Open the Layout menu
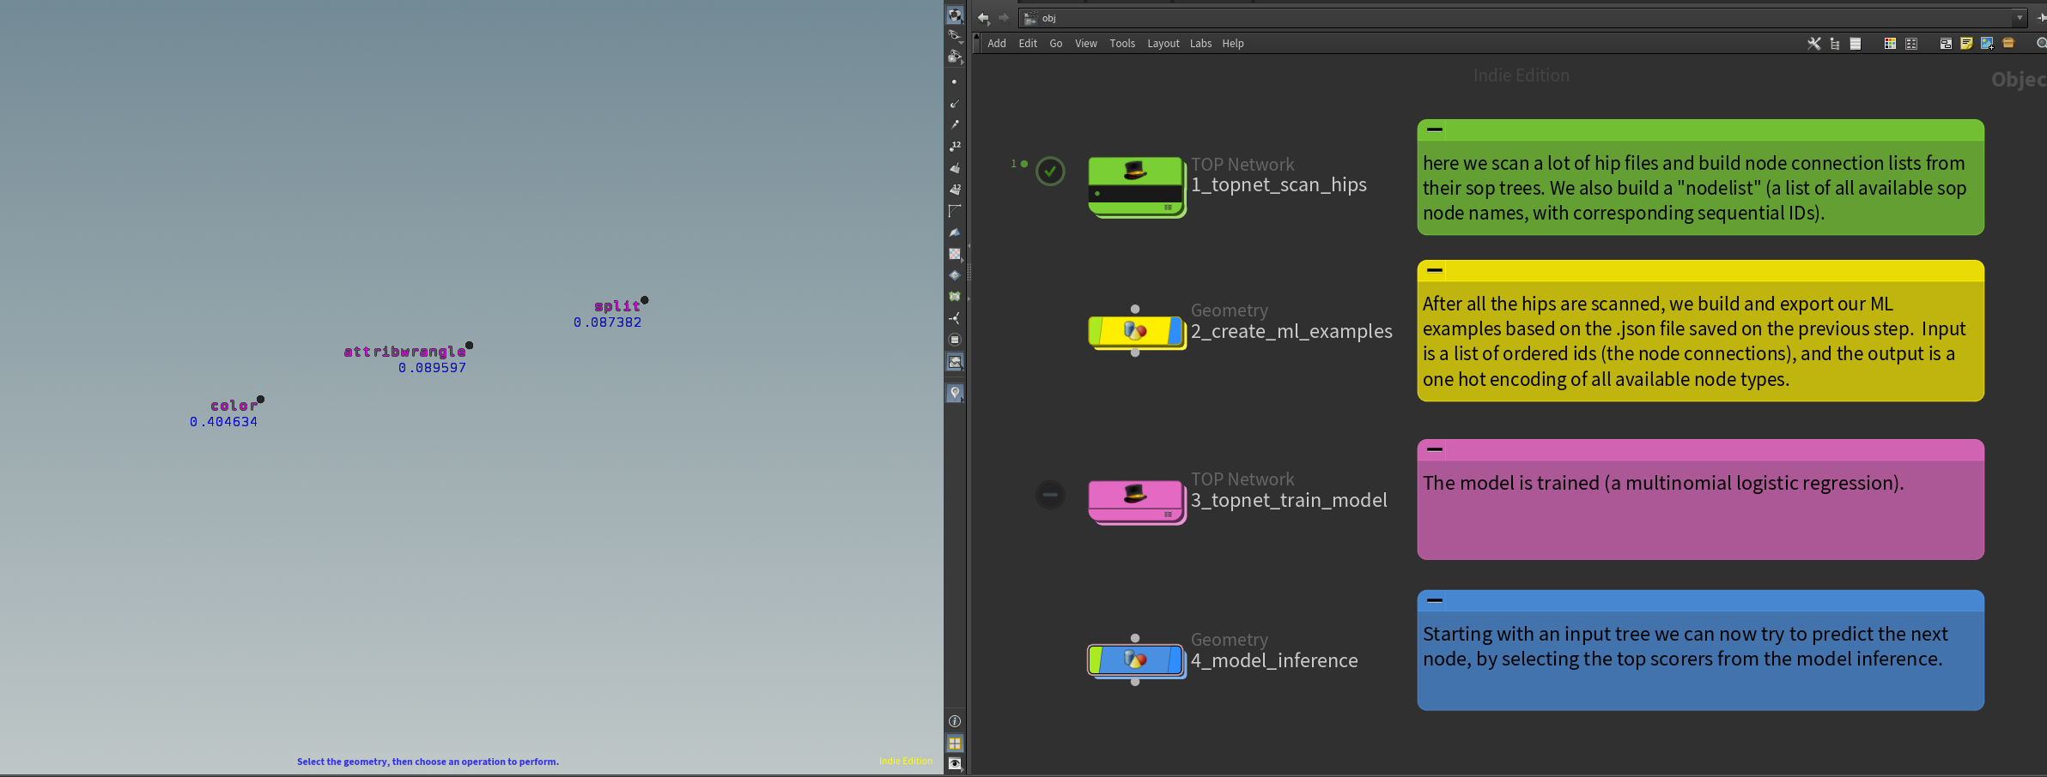The height and width of the screenshot is (777, 2047). coord(1163,44)
